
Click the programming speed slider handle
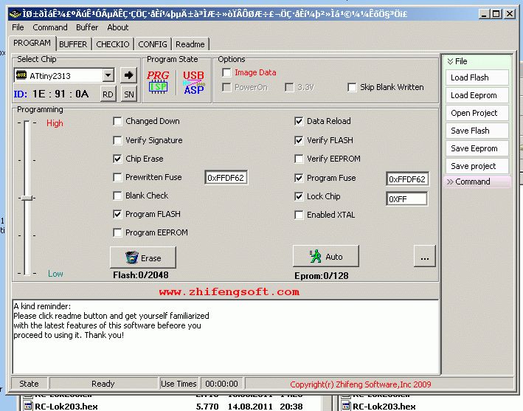(27, 198)
